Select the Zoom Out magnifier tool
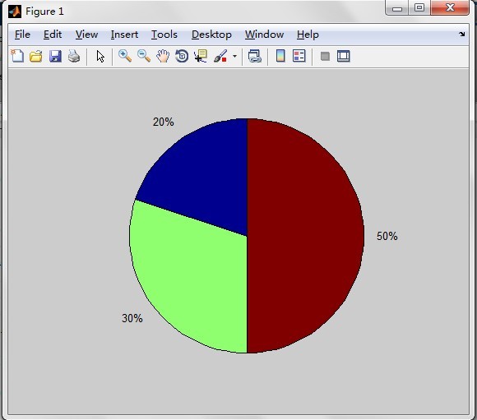 click(x=144, y=56)
